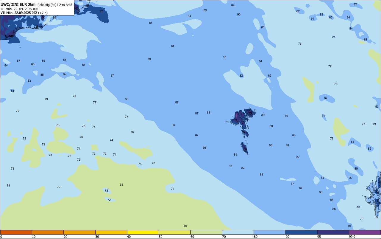The width and height of the screenshot is (381, 239).
Task: Click the '99.9' legend tick label
Action: (x=352, y=237)
